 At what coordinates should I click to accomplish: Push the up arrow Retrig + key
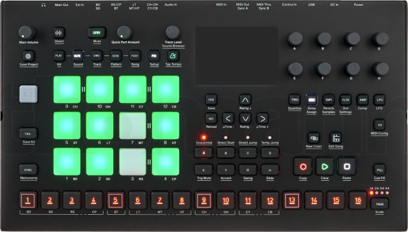coord(245,100)
